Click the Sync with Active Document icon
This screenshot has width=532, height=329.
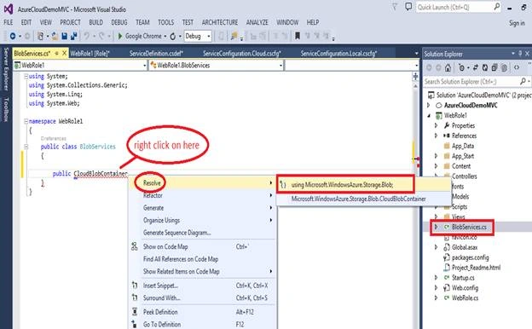476,68
